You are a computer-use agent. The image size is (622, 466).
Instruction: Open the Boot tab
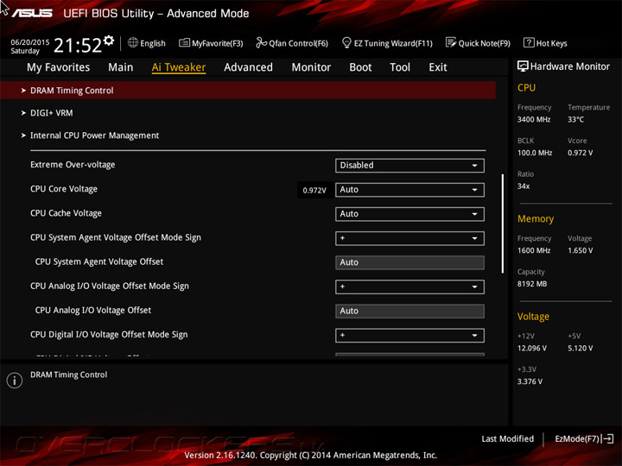point(360,67)
